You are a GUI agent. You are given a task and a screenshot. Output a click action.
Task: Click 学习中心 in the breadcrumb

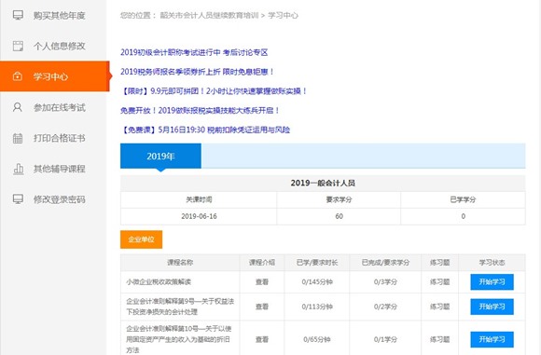(x=283, y=15)
